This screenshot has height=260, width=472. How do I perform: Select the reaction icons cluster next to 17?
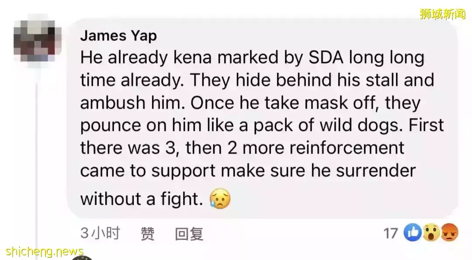(x=431, y=233)
